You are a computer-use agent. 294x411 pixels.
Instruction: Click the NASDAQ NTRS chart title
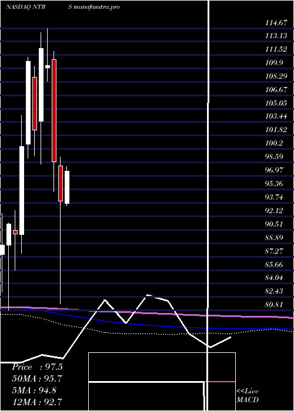39,7
